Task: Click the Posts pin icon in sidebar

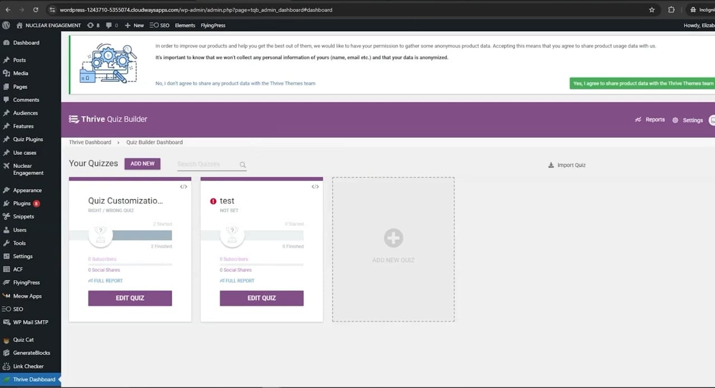Action: coord(6,60)
